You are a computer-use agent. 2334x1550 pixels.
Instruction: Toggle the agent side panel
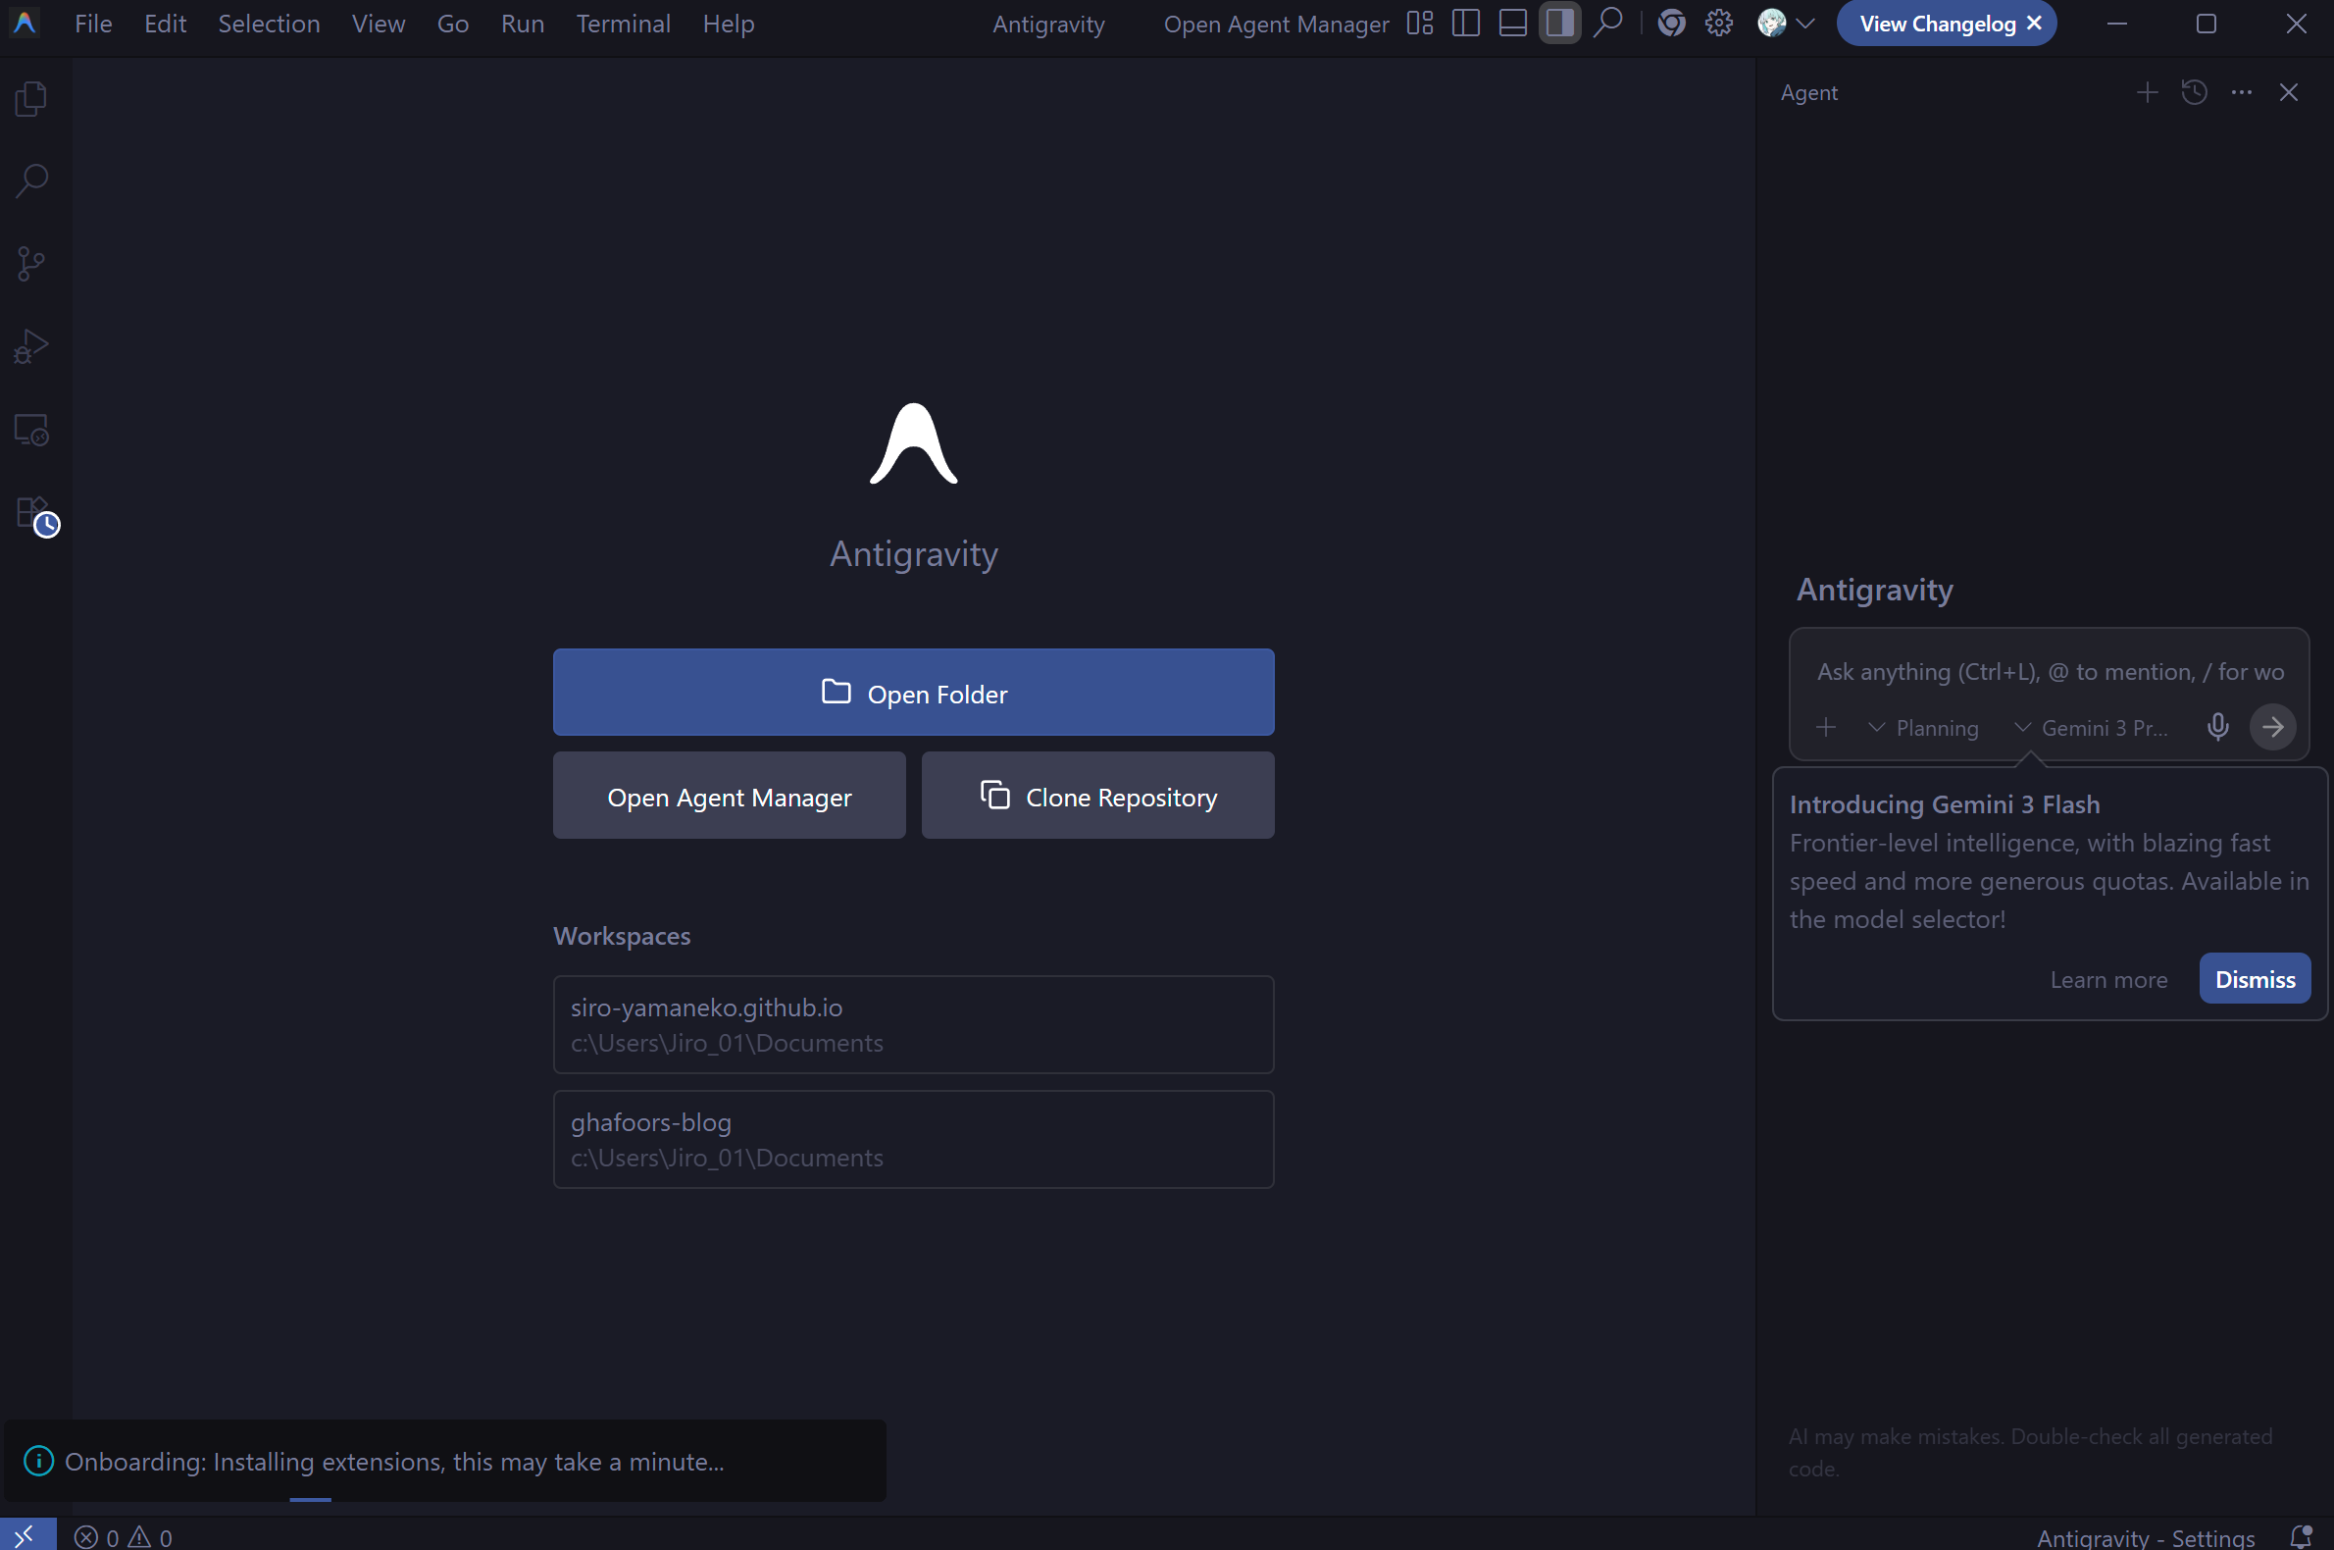(1559, 24)
